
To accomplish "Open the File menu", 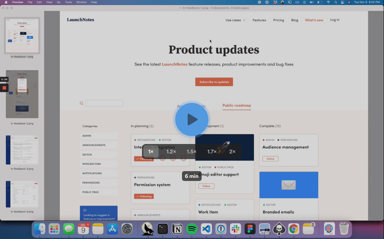I will pos(30,2).
